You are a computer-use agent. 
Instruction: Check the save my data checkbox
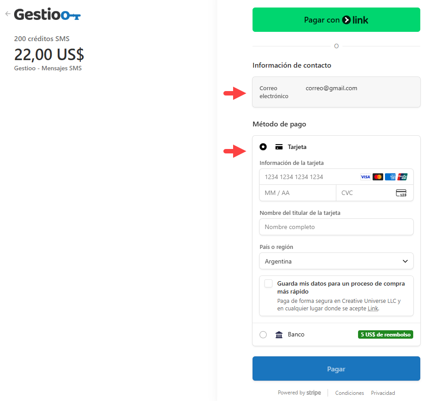(268, 283)
